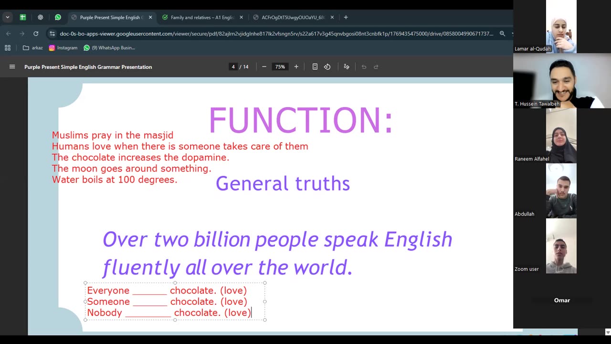Go back to previous page
The width and height of the screenshot is (611, 344).
[x=8, y=33]
